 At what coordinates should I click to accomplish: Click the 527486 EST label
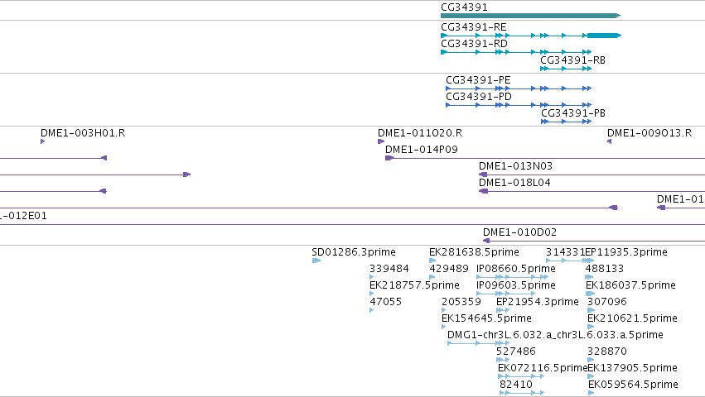pyautogui.click(x=516, y=352)
